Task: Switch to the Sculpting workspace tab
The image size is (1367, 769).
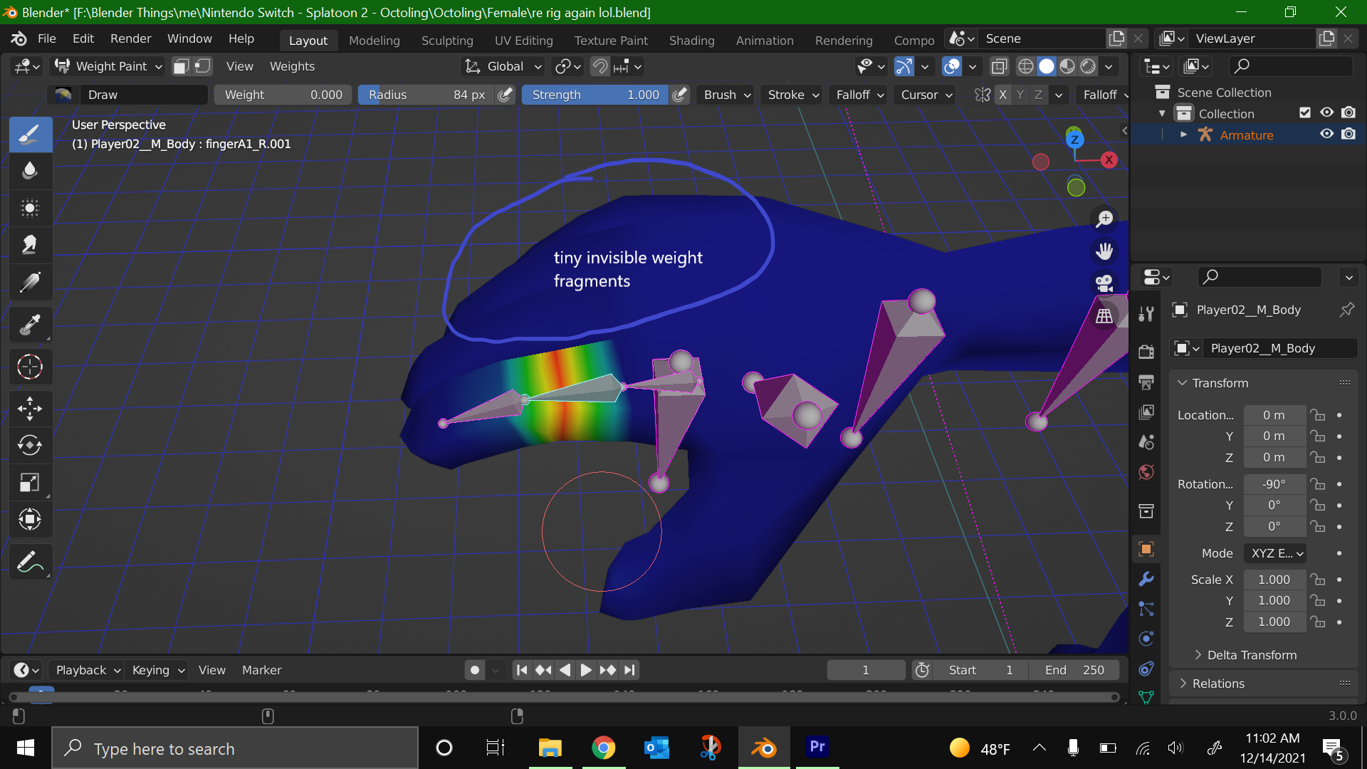Action: (447, 41)
